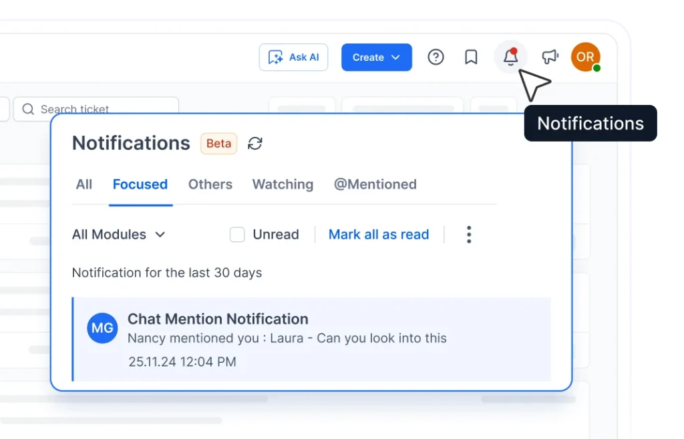Screen dimensions: 684x439
Task: Expand the All Modules dropdown
Action: point(119,235)
